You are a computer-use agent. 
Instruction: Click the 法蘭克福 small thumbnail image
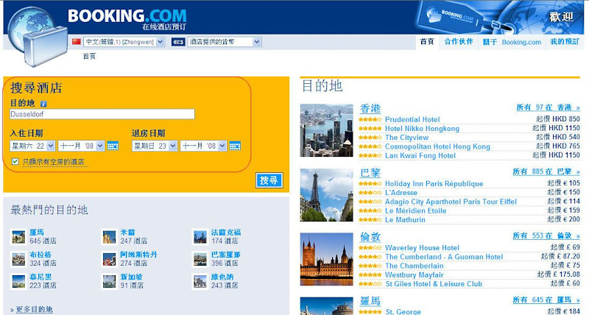point(200,237)
